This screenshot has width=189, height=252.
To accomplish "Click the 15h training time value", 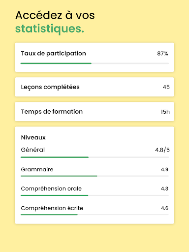I will (x=165, y=112).
